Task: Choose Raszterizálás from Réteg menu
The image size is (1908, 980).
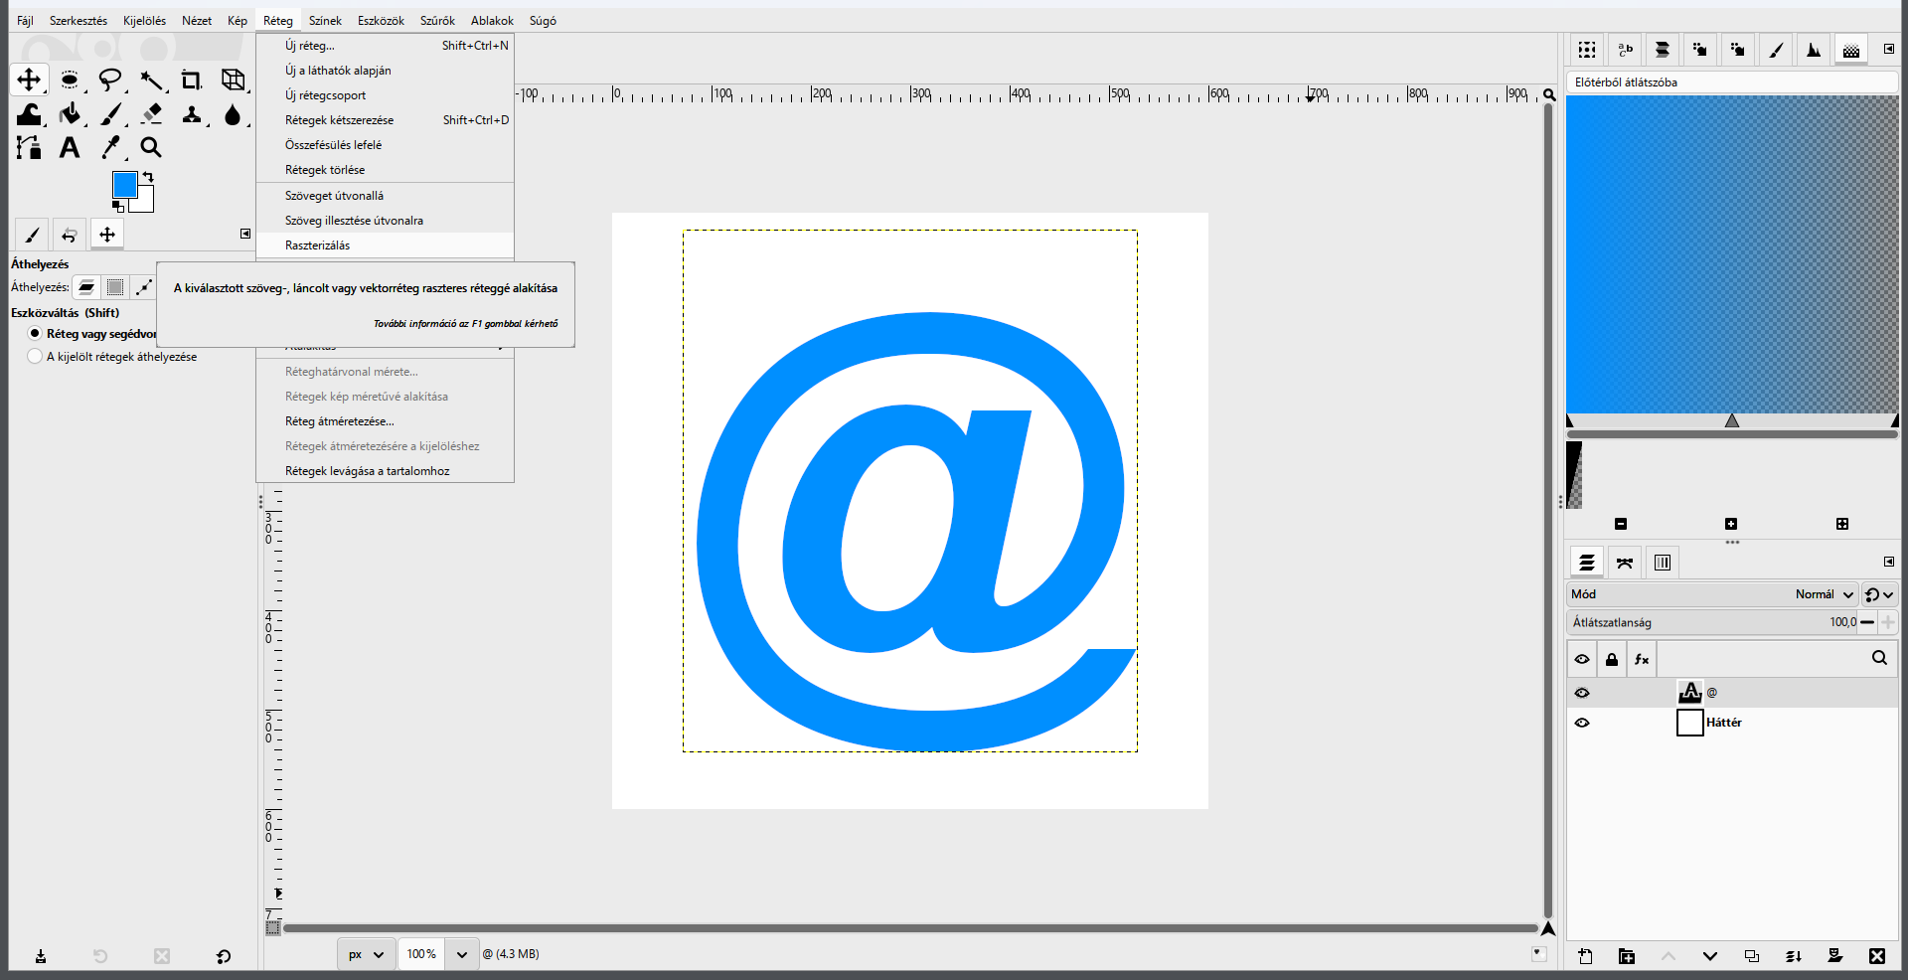Action: [385, 245]
